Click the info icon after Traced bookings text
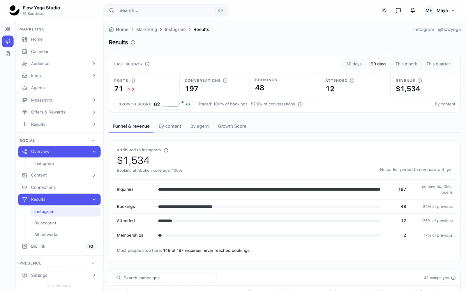The height and width of the screenshot is (291, 466). (300, 104)
